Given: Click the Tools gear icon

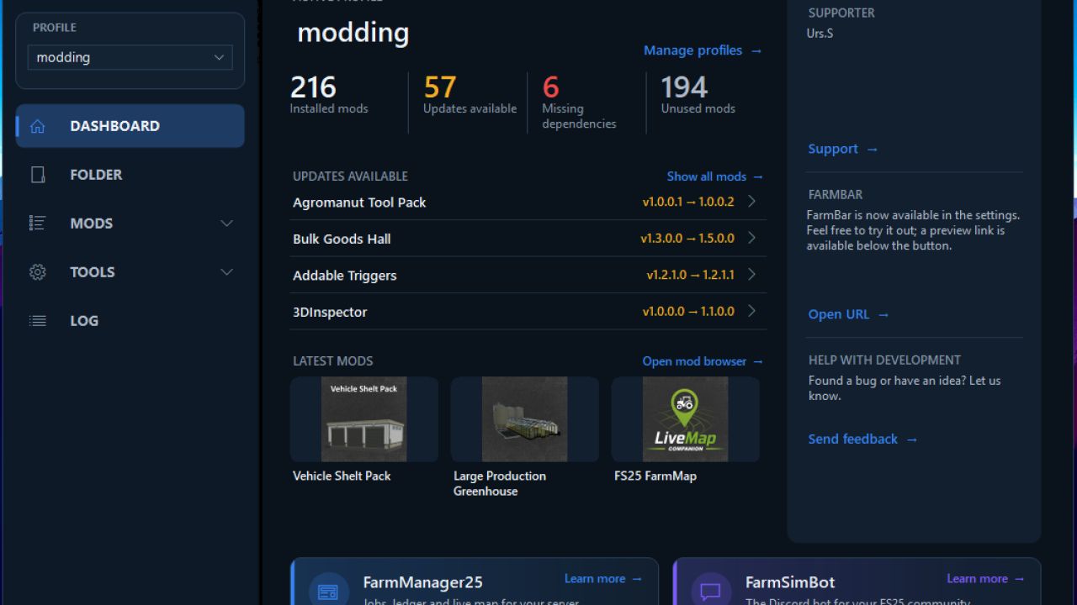Looking at the screenshot, I should (37, 272).
